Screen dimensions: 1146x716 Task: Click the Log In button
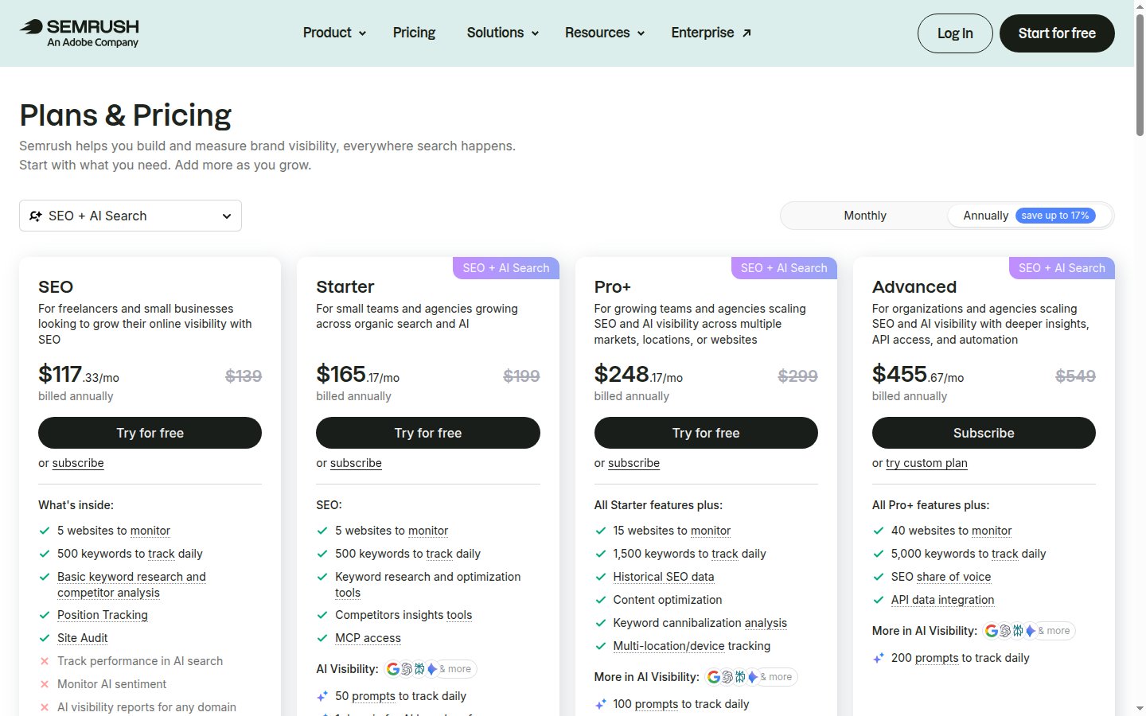pyautogui.click(x=955, y=33)
